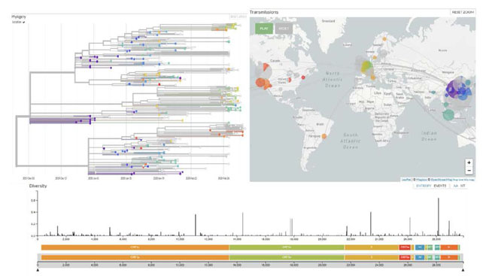This screenshot has height=276, width=489.
Task: Click the map zoom out minus icon
Action: tap(469, 171)
